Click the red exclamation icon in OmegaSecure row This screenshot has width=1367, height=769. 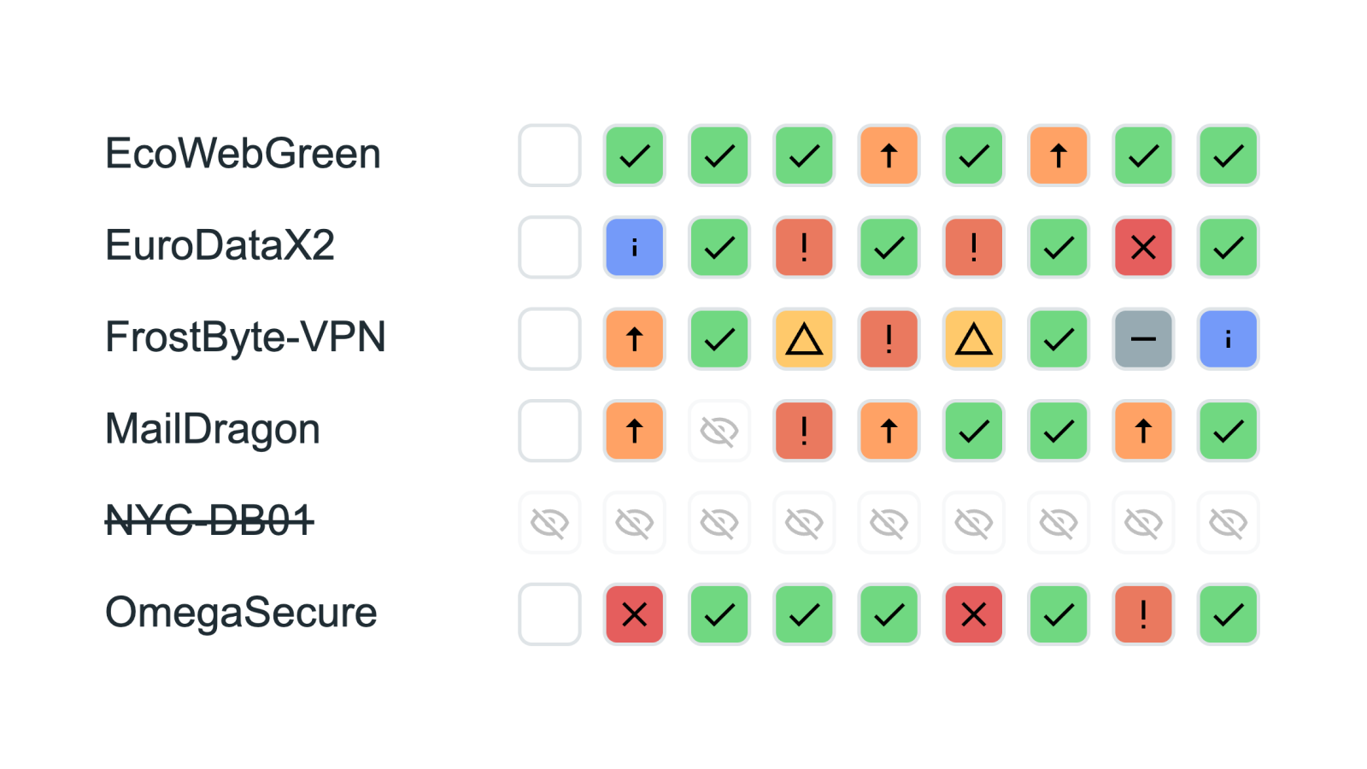pyautogui.click(x=1143, y=614)
